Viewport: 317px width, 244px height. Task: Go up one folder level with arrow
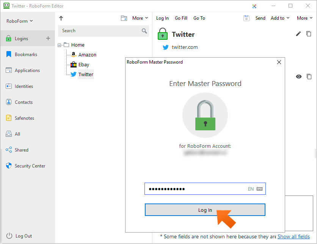(x=61, y=18)
